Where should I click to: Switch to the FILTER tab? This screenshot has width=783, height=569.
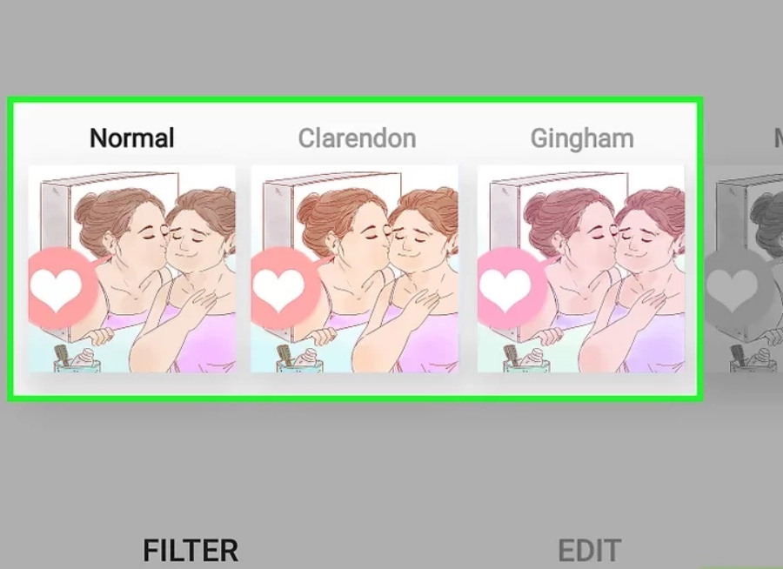click(x=191, y=551)
